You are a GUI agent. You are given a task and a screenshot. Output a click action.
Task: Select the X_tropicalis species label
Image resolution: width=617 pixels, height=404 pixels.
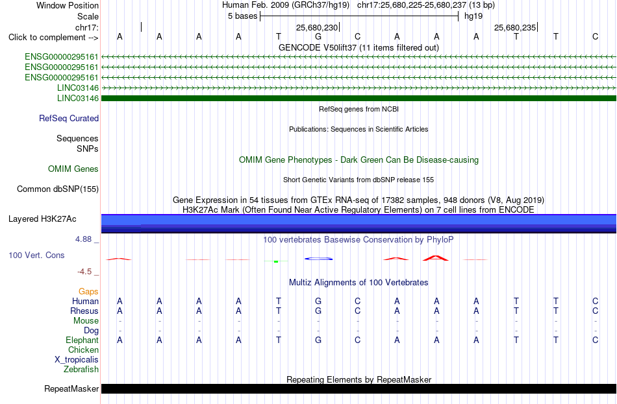point(77,360)
